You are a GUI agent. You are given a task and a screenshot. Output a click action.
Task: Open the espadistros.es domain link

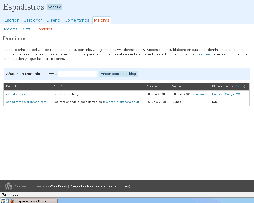(17, 94)
